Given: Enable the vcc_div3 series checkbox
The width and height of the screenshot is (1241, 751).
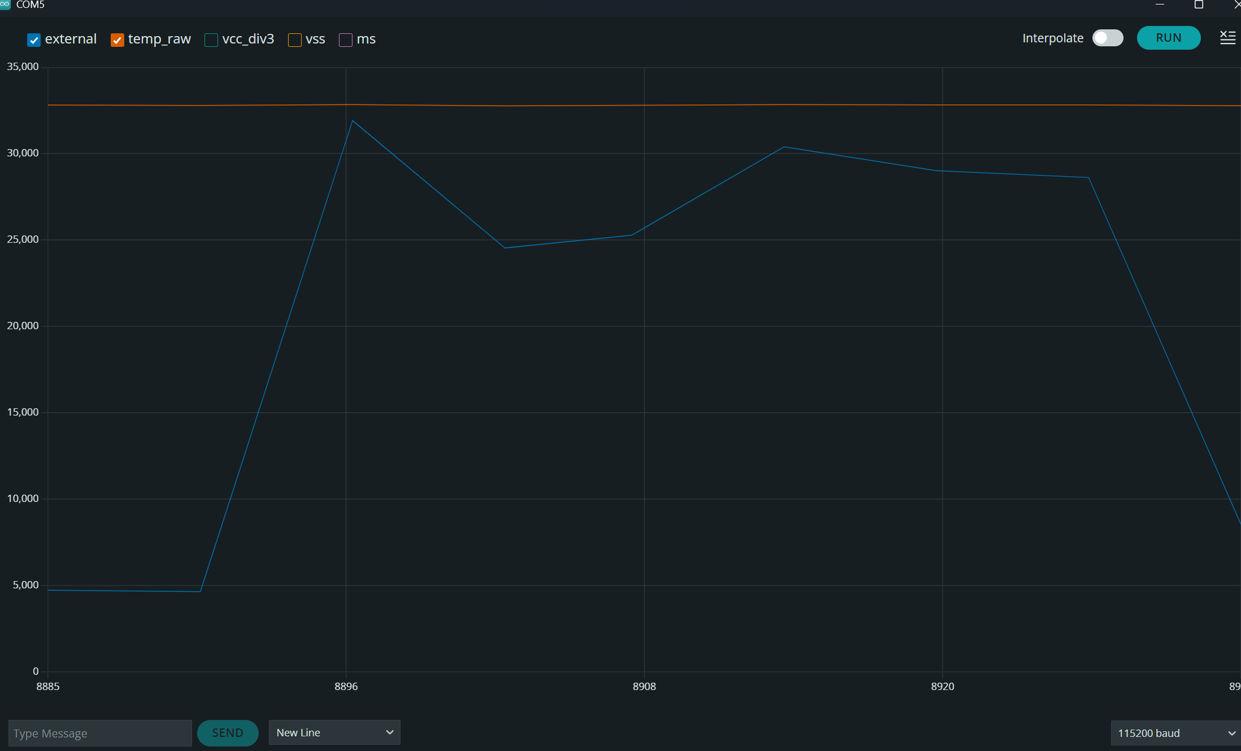Looking at the screenshot, I should (x=211, y=40).
